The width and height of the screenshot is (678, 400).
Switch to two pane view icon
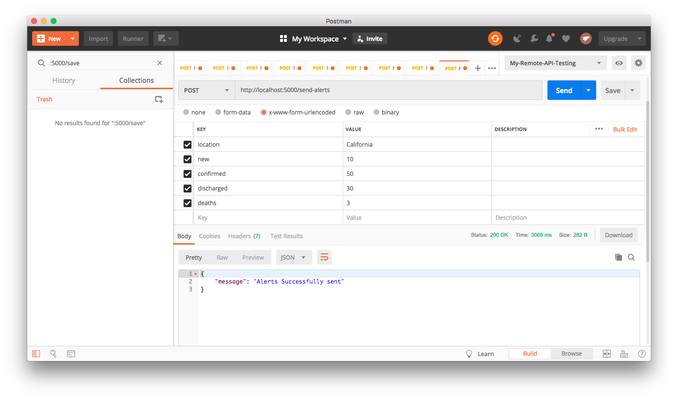[607, 354]
